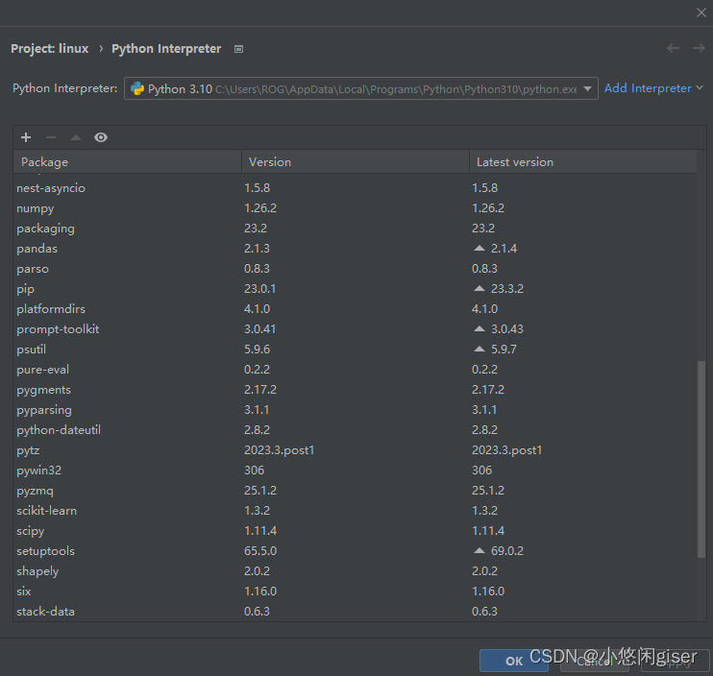The height and width of the screenshot is (676, 713).
Task: Select the scikit-learn package row
Action: 355,511
